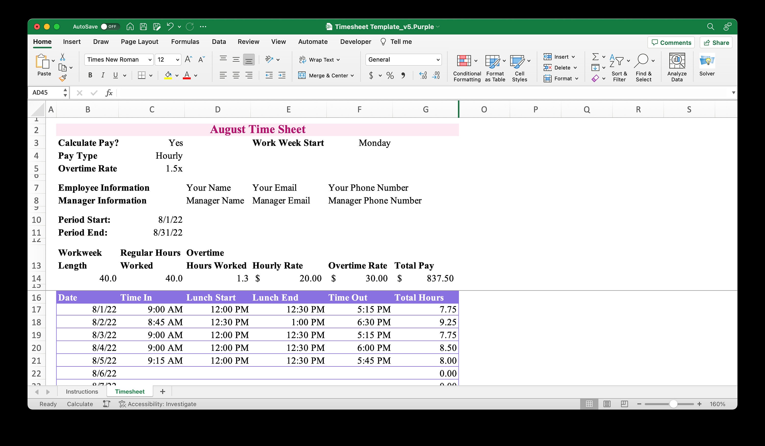The image size is (765, 446).
Task: Open Analyze Data
Action: click(x=677, y=67)
